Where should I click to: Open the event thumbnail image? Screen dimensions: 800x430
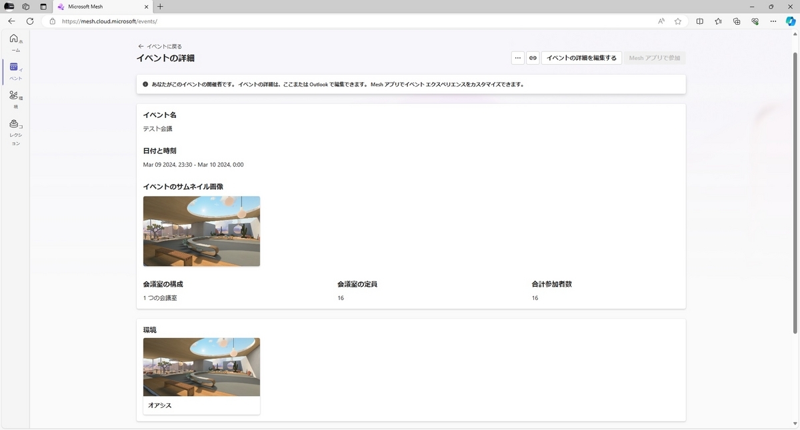[x=201, y=231]
